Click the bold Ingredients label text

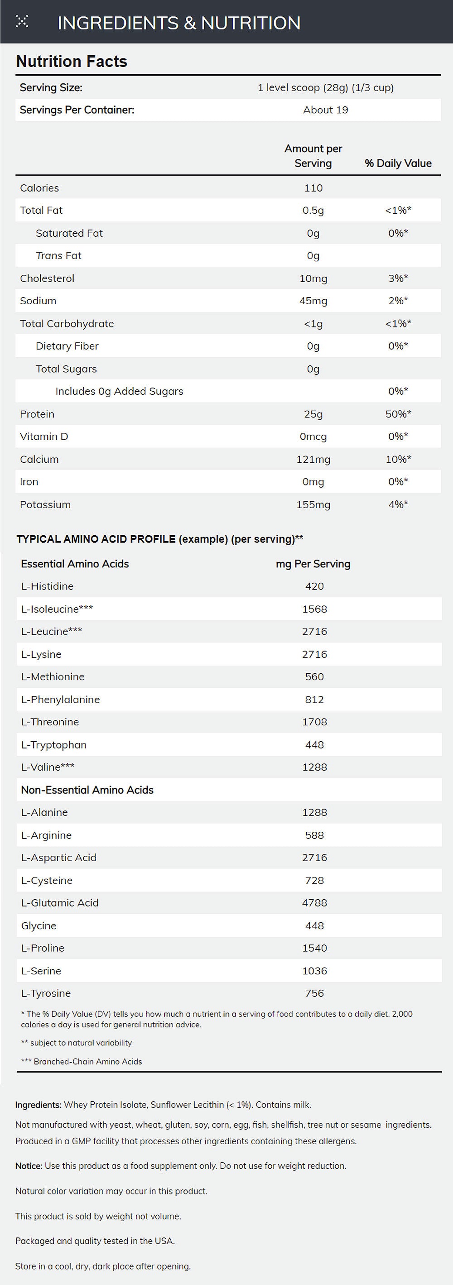pyautogui.click(x=39, y=1105)
